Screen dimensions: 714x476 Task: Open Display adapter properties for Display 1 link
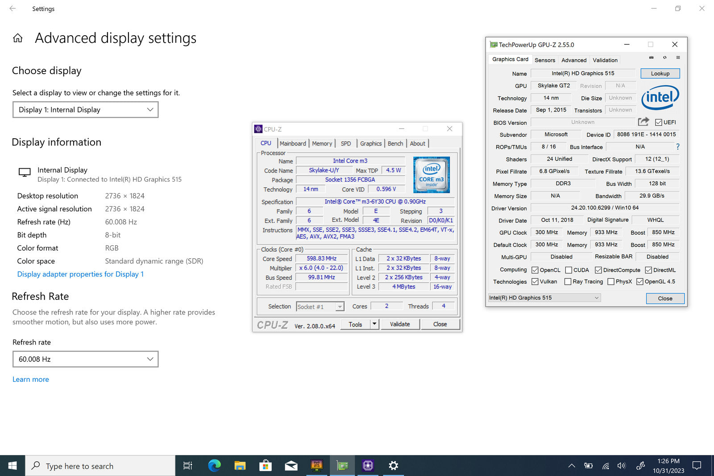click(80, 274)
